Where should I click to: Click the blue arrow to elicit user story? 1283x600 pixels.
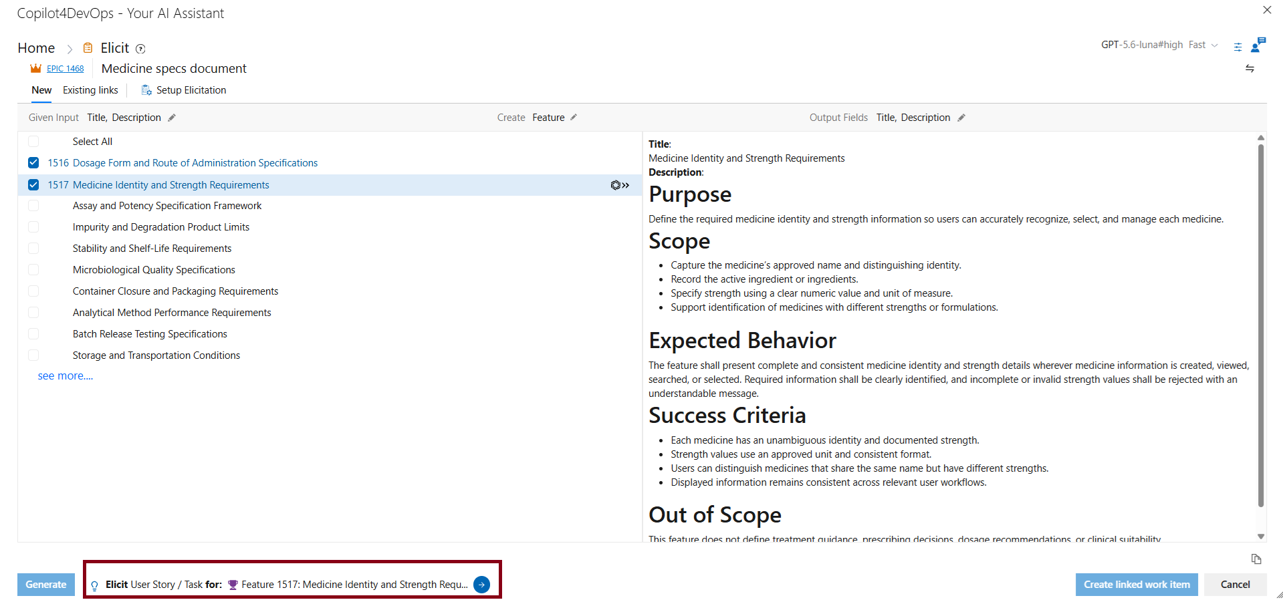click(481, 585)
